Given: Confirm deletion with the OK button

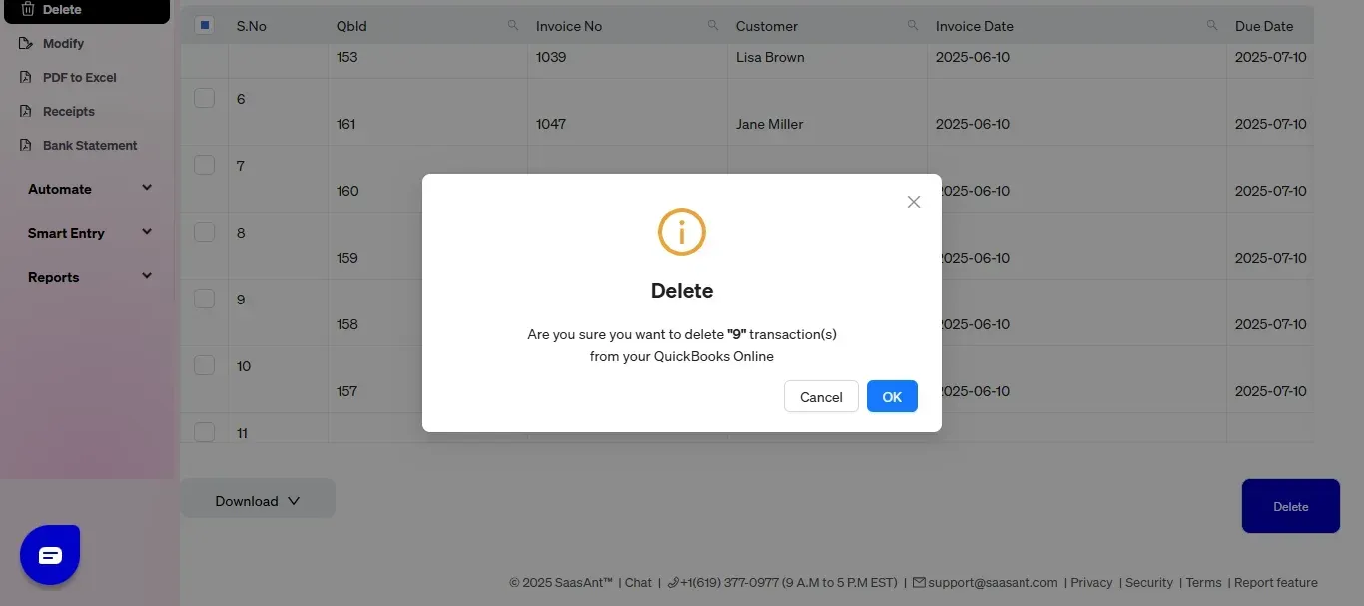Looking at the screenshot, I should click(892, 397).
